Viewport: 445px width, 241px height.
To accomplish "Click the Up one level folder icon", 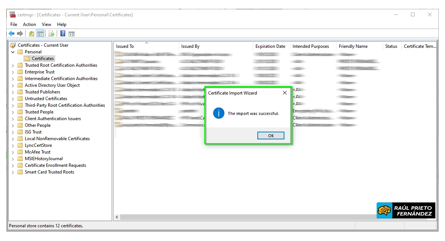I will coord(32,34).
